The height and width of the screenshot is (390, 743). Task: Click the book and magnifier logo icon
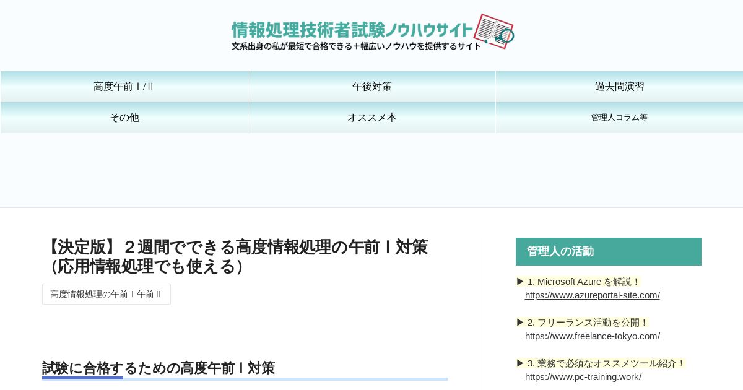493,31
